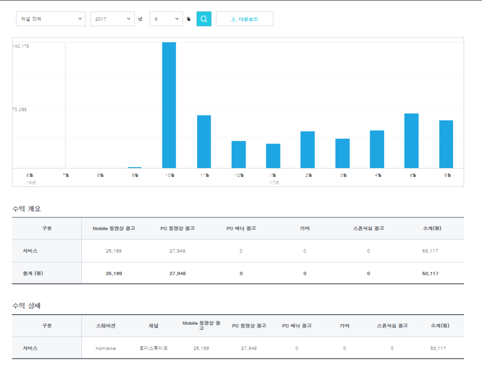The width and height of the screenshot is (482, 366).
Task: Click the tallest bar for 10월
Action: 169,105
